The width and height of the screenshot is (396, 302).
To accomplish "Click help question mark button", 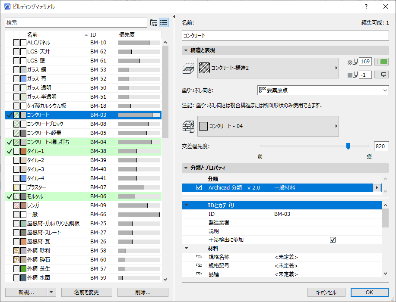I will (366, 7).
